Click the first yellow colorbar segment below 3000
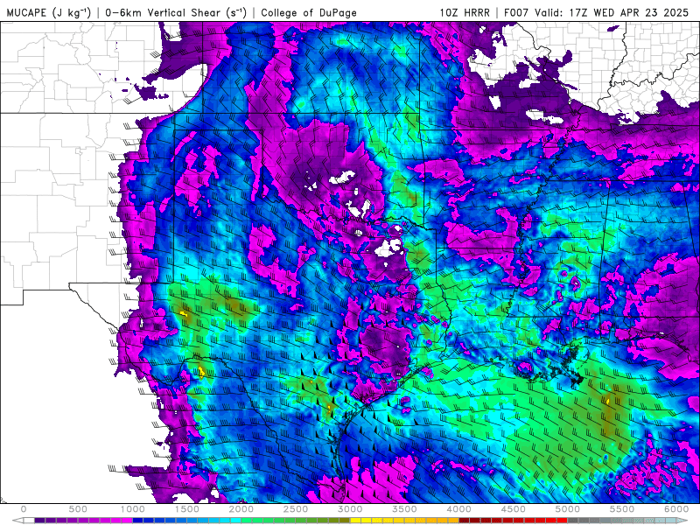Screen dimensions: 700x525 click(355, 521)
